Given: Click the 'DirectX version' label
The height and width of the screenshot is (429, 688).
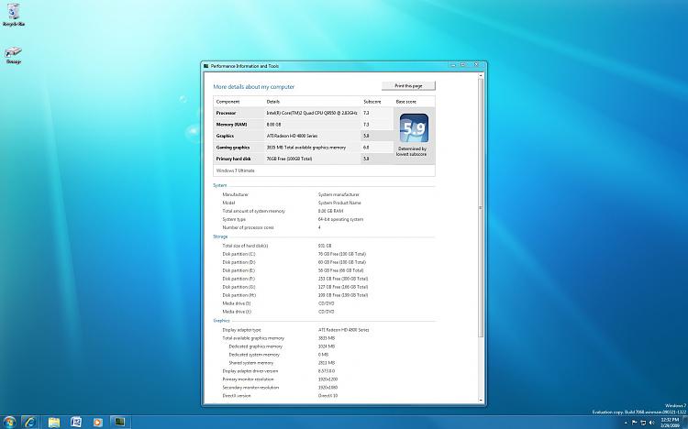Looking at the screenshot, I should tap(237, 396).
